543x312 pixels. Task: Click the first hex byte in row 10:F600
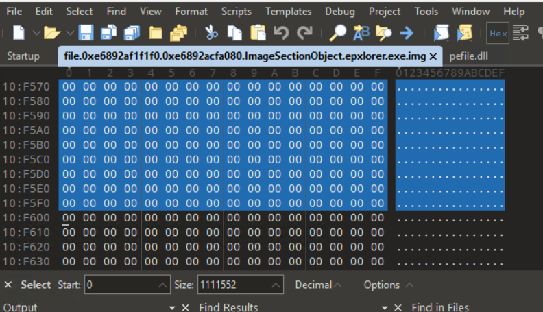[69, 218]
